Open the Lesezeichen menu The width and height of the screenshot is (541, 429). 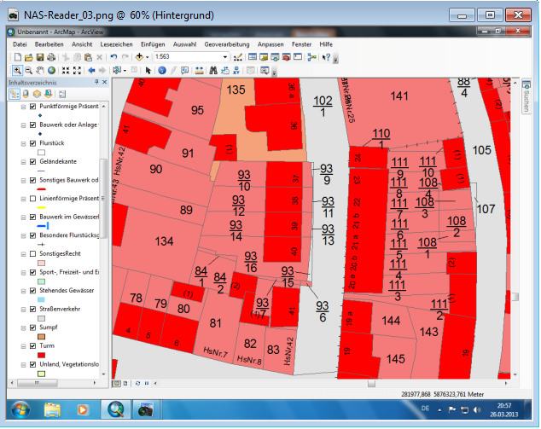pos(116,43)
